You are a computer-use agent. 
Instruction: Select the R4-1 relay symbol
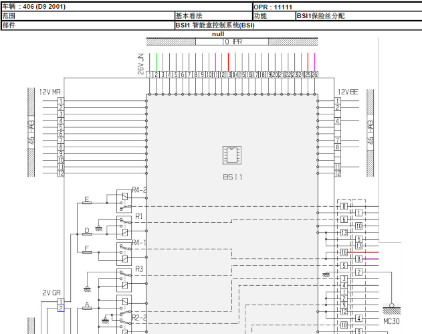click(x=124, y=254)
